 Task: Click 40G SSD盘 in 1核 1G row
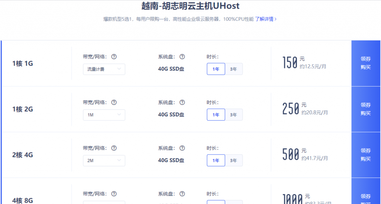click(171, 69)
